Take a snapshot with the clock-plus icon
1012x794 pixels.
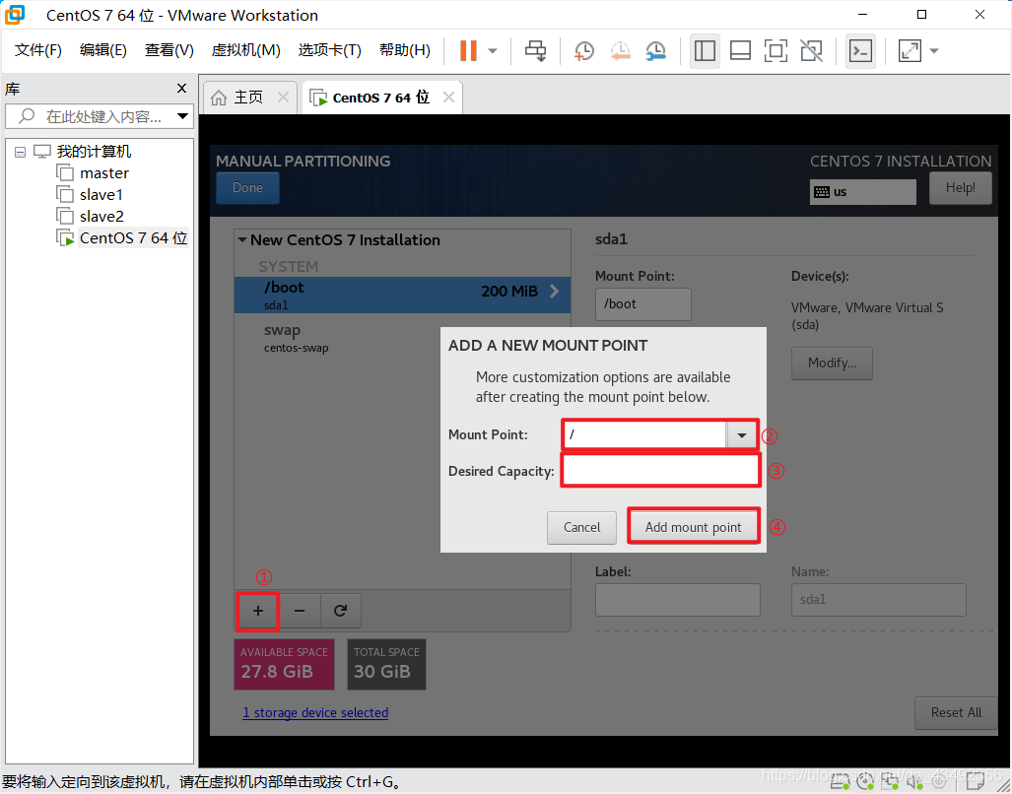584,50
